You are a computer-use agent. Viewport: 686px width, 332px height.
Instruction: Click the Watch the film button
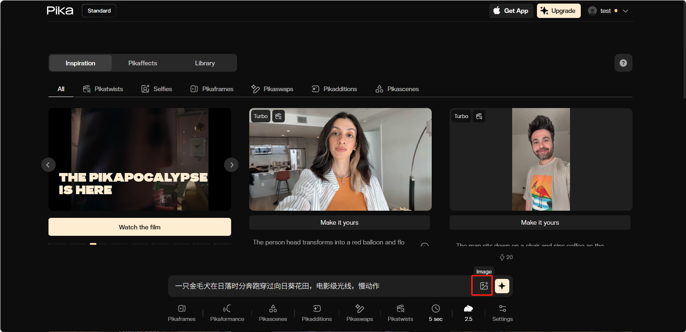[x=140, y=227]
